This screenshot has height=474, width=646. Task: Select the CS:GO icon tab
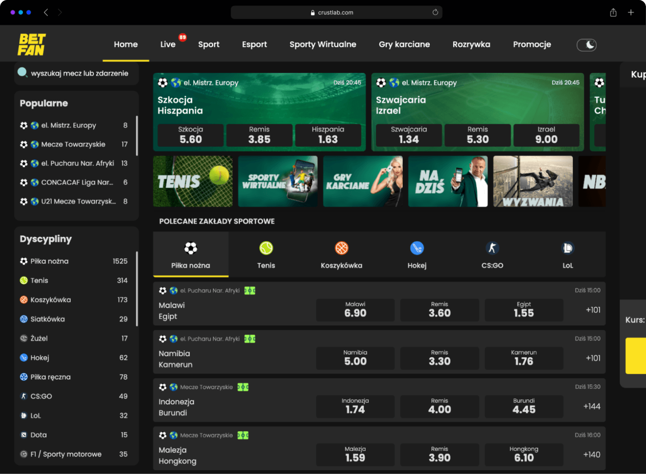click(492, 248)
